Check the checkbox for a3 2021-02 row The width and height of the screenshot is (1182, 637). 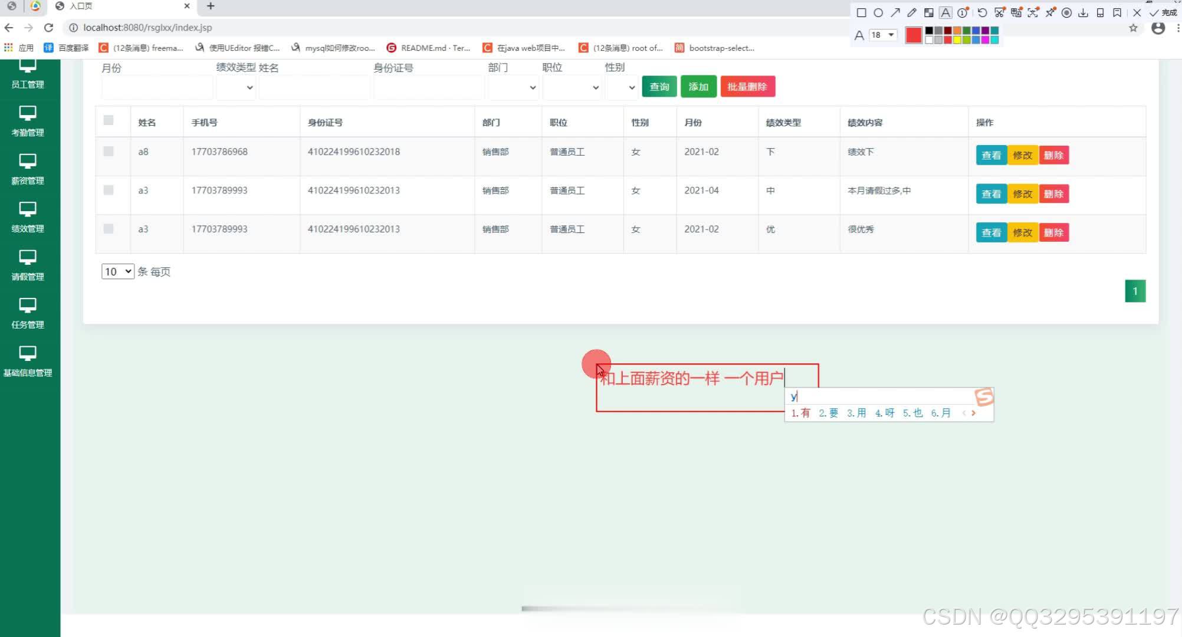tap(109, 228)
